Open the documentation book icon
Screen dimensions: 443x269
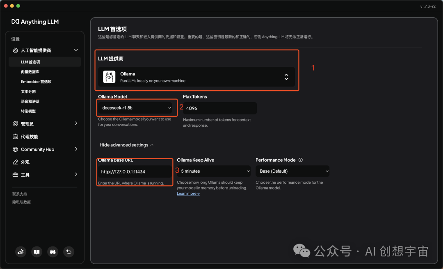point(37,252)
